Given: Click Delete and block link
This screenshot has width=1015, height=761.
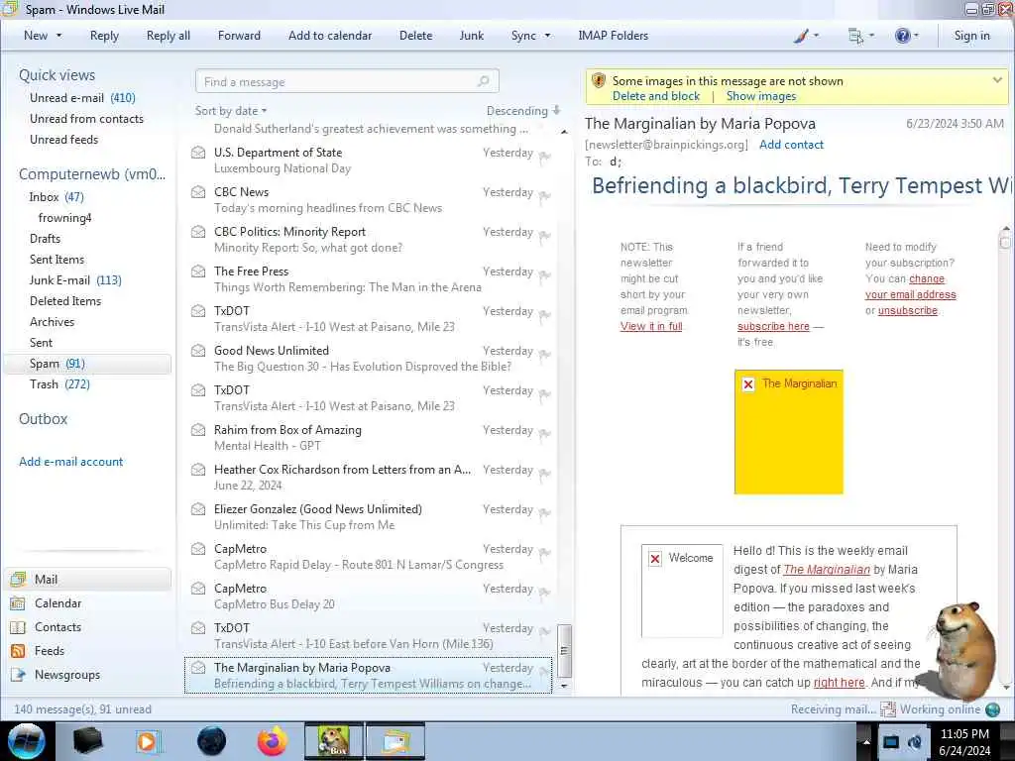Looking at the screenshot, I should pos(656,96).
